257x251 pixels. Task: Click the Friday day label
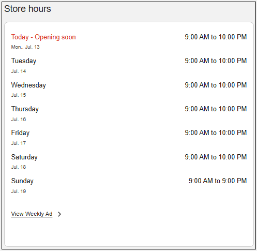click(20, 133)
